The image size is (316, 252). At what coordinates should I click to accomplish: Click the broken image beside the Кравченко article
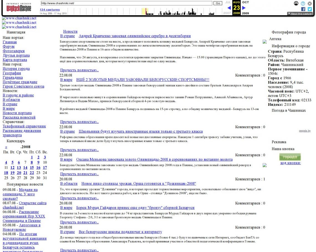point(265,42)
